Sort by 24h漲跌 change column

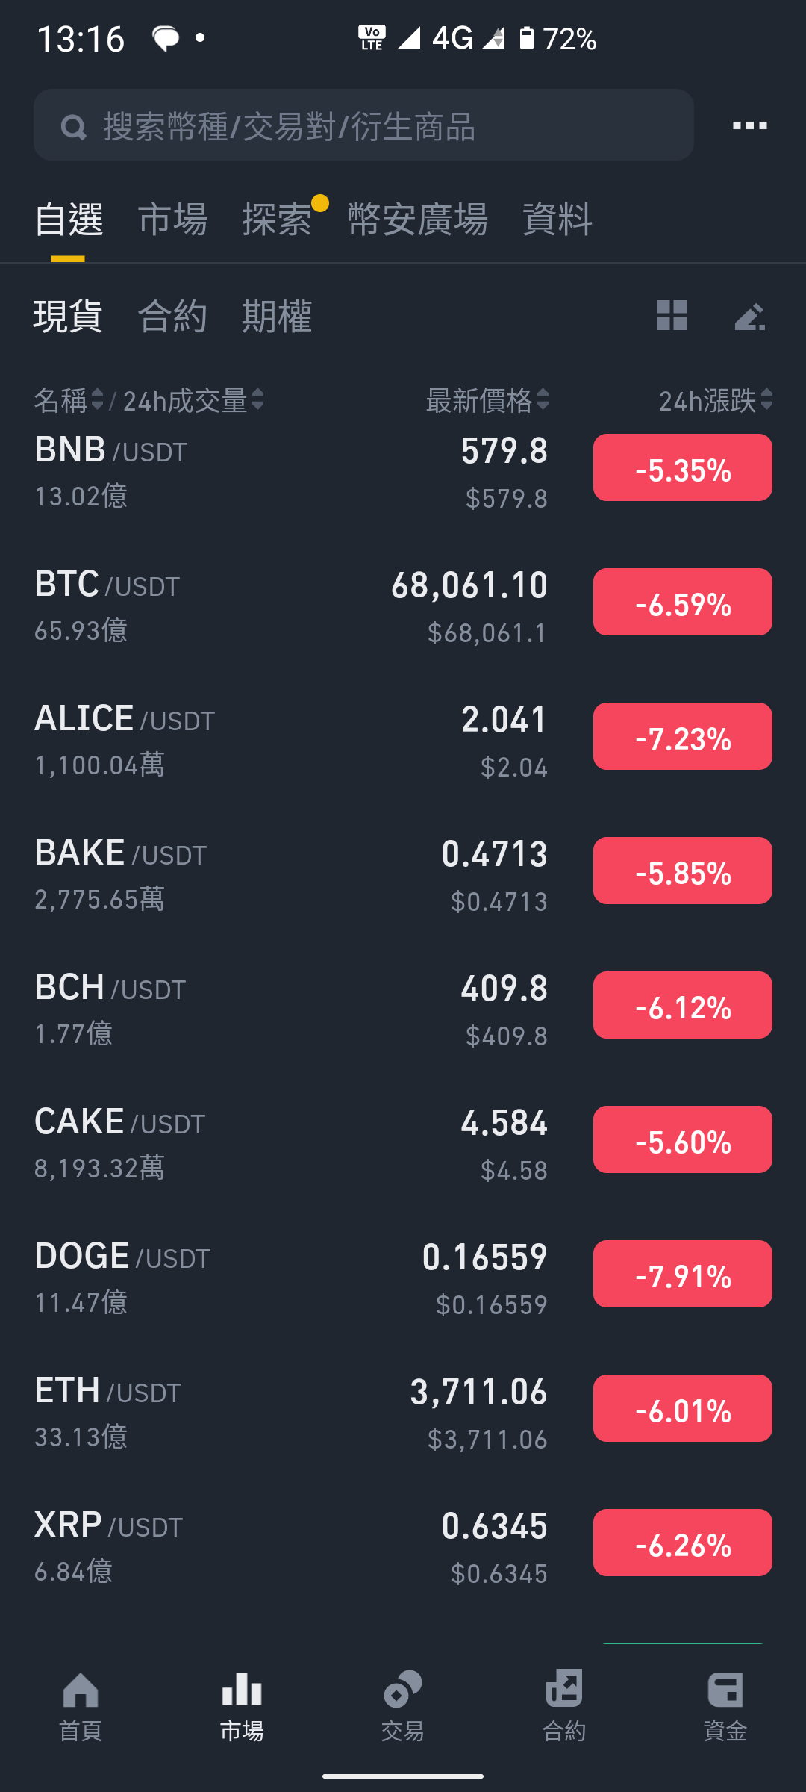pos(716,400)
